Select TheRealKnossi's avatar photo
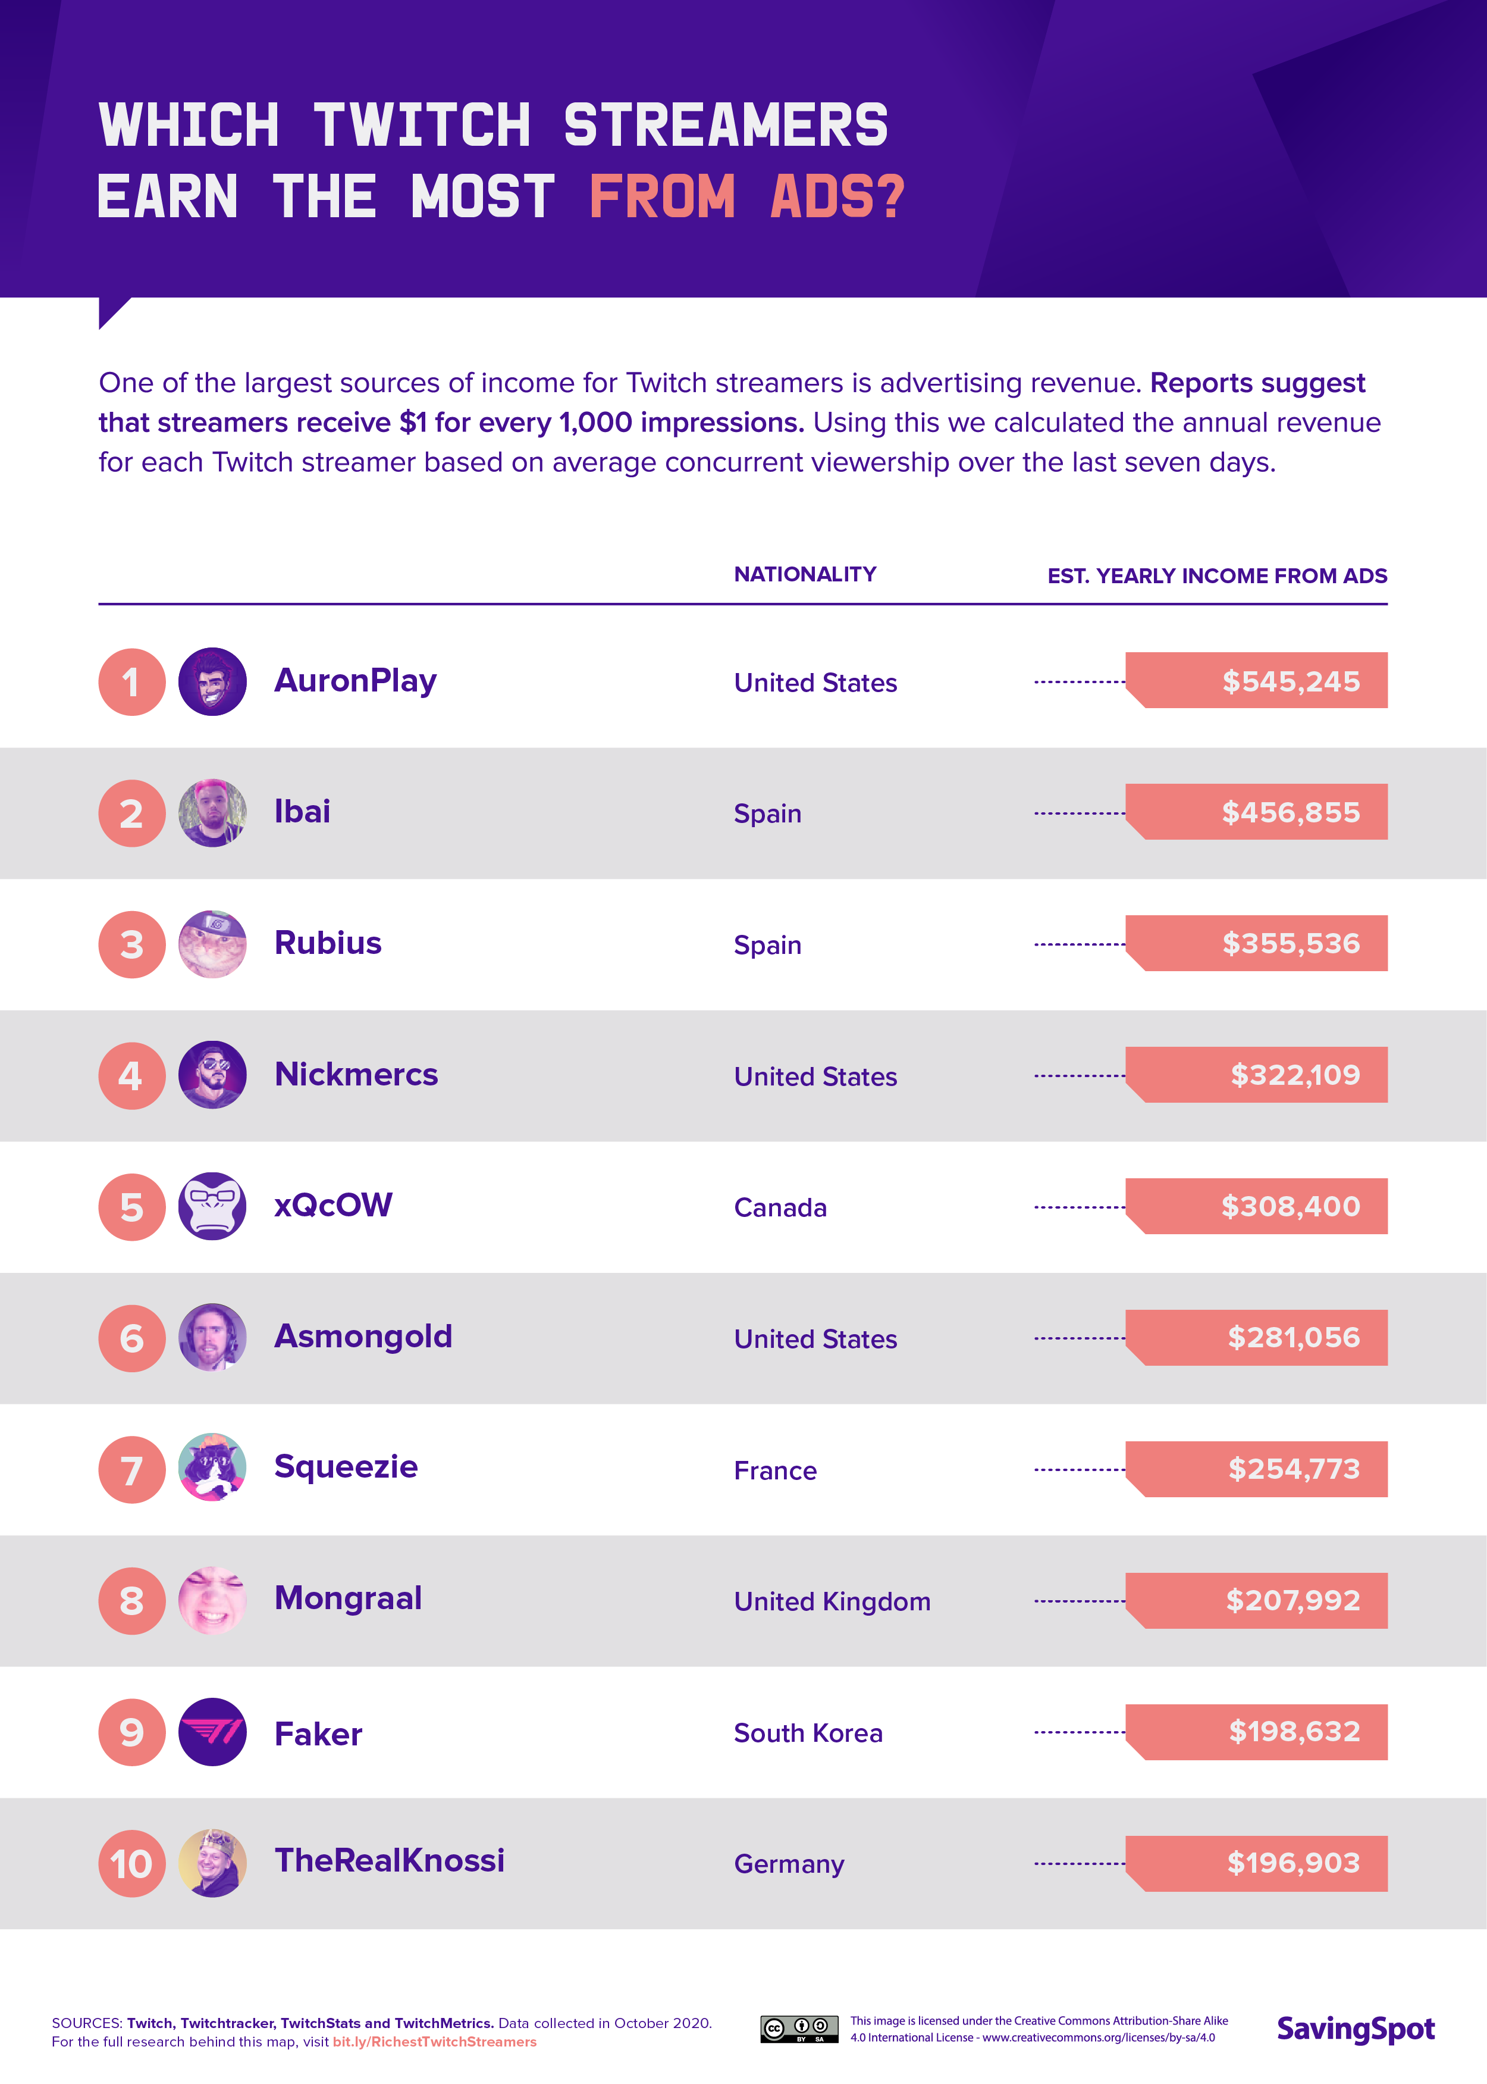This screenshot has height=2084, width=1487. pyautogui.click(x=212, y=1863)
